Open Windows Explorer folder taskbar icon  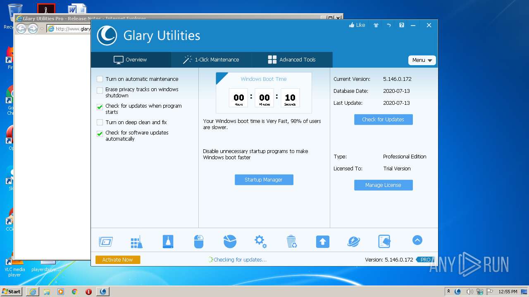pos(47,291)
